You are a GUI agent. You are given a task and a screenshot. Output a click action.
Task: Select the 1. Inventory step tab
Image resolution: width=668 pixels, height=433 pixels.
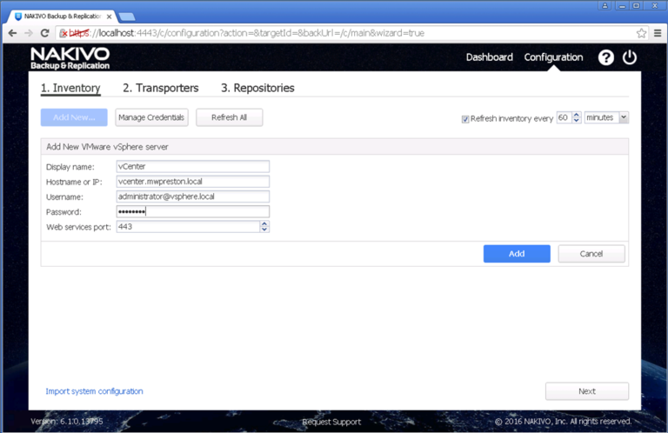(70, 88)
